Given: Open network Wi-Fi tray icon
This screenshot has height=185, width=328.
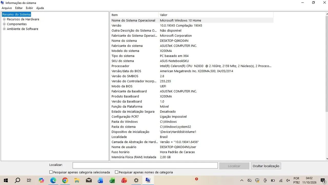Looking at the screenshot, I should [x=281, y=180].
